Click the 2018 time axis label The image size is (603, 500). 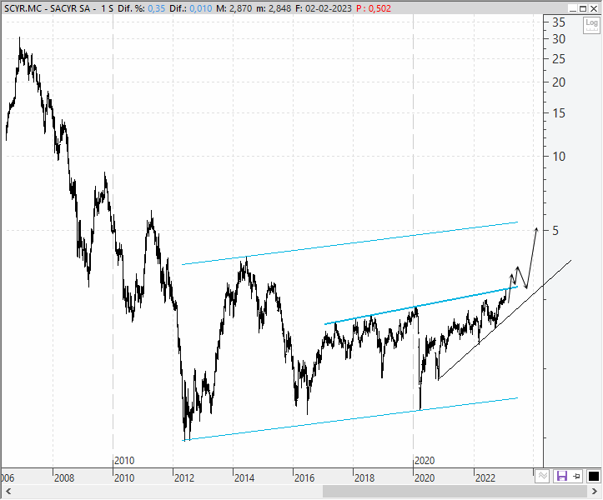coord(364,478)
